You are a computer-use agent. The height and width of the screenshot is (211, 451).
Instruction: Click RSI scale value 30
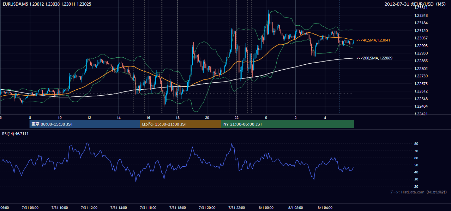(416, 179)
